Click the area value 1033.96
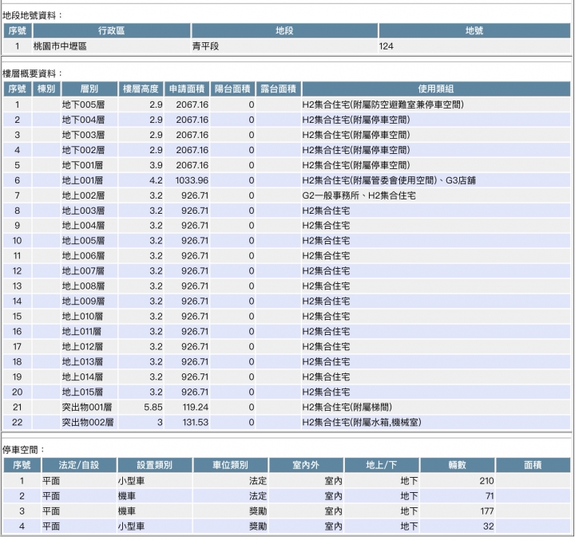 tap(192, 180)
